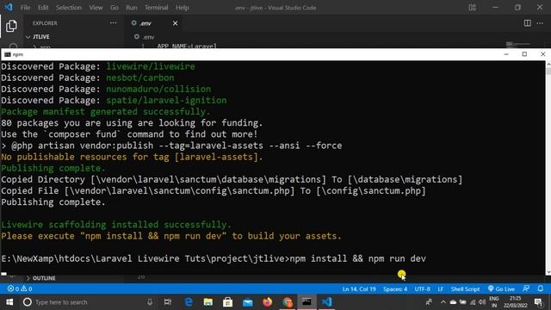Maximize the npm console window
This screenshot has height=310, width=551.
pos(524,54)
